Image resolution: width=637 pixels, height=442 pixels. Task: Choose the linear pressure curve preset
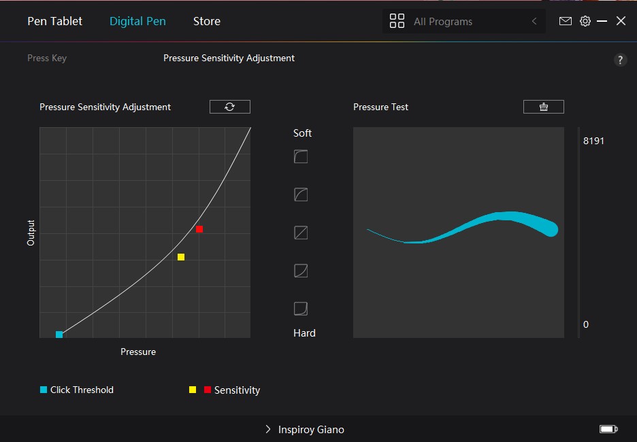pyautogui.click(x=301, y=233)
